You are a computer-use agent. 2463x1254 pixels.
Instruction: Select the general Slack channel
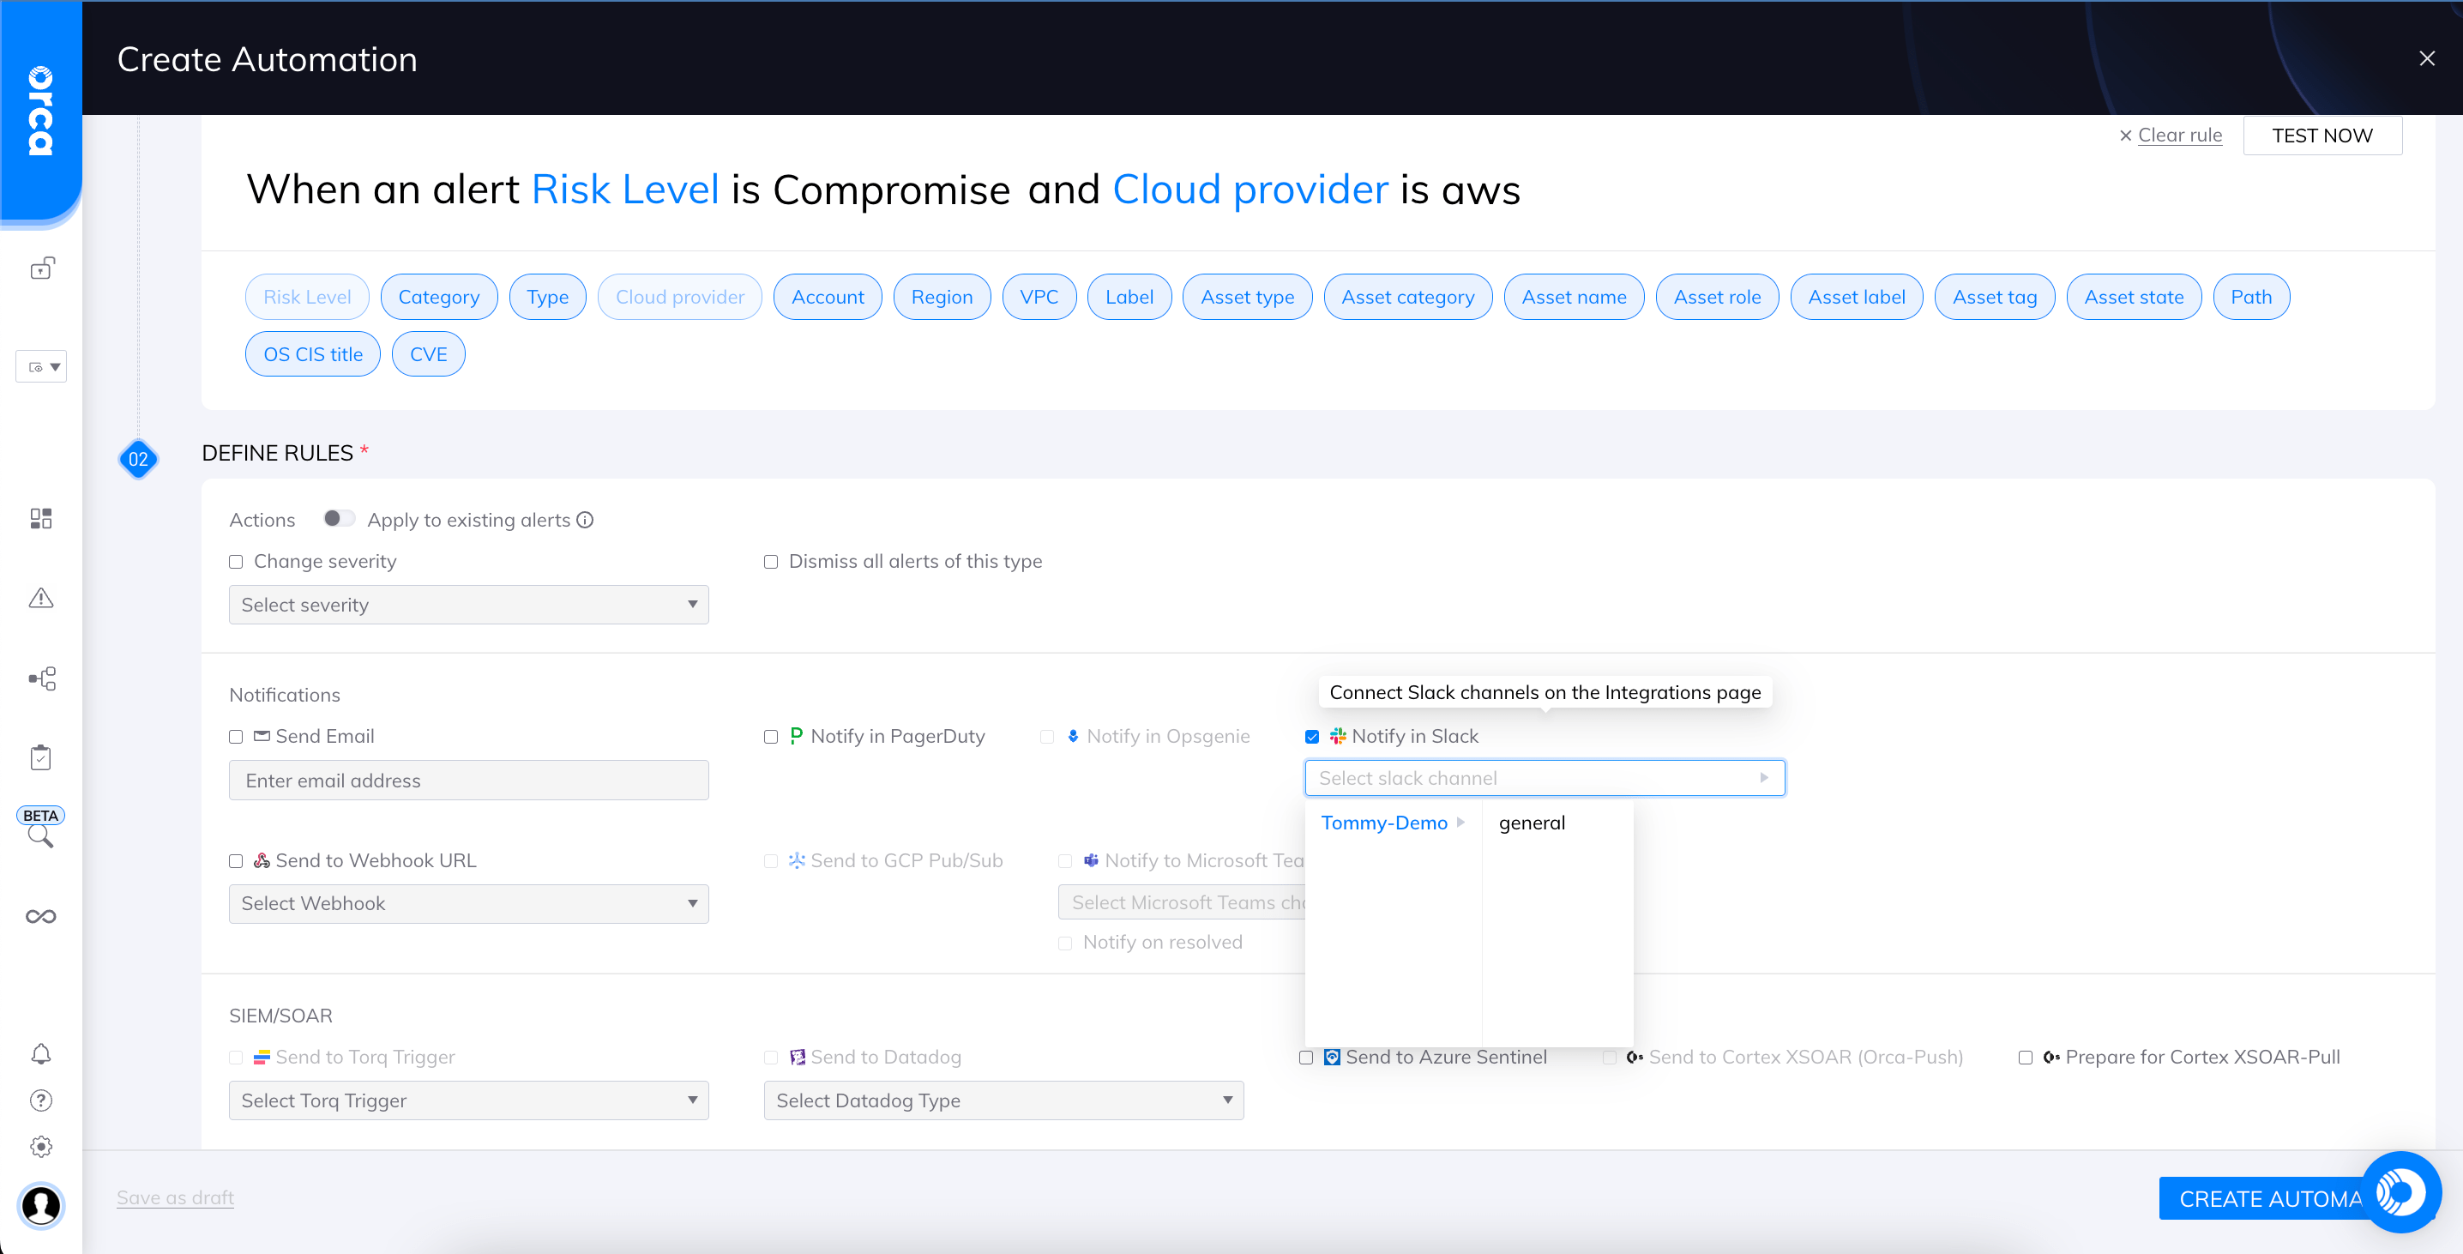1531,822
